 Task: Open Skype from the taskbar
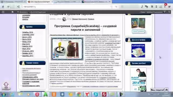click(x=96, y=94)
